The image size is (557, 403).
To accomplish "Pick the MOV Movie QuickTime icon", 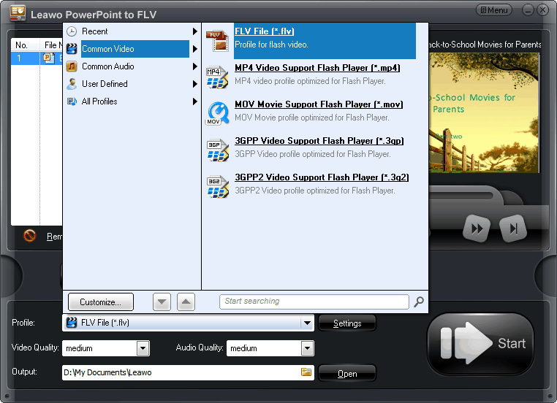I will click(x=217, y=113).
